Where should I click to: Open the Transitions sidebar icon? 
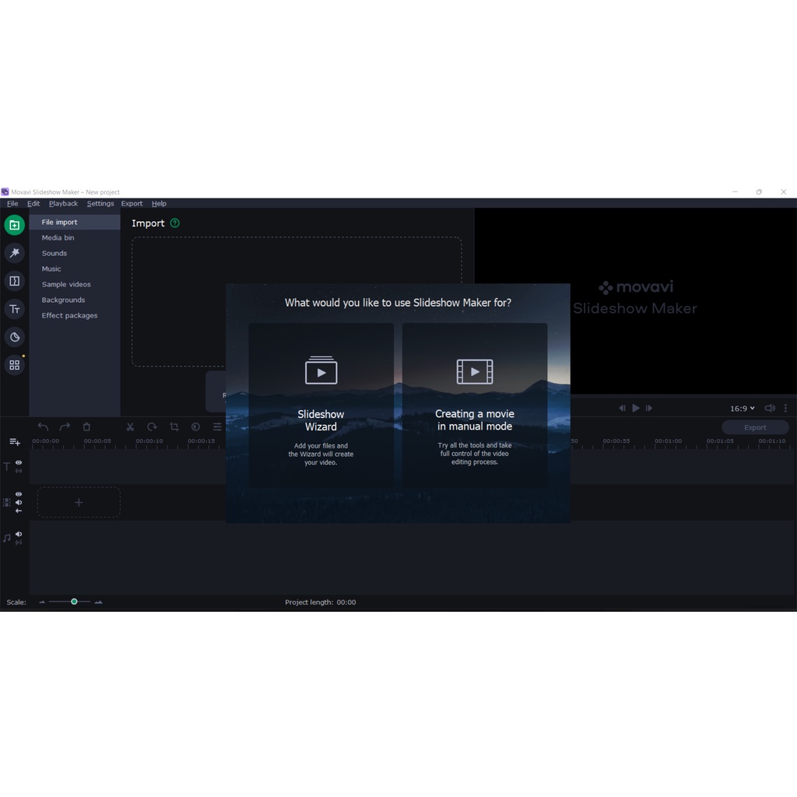point(14,281)
